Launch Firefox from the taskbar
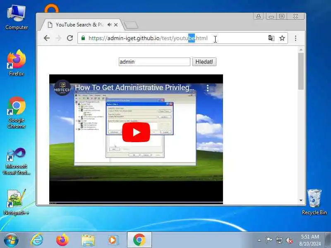The height and width of the screenshot is (248, 331). tap(62, 240)
